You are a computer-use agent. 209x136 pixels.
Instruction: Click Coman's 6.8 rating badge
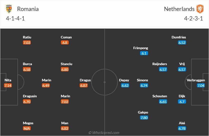[x=65, y=43]
